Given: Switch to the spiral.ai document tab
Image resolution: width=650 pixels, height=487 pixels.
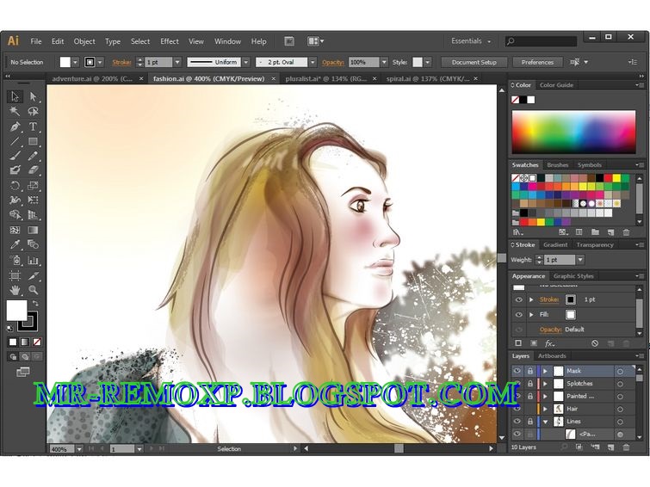Looking at the screenshot, I should tap(428, 78).
